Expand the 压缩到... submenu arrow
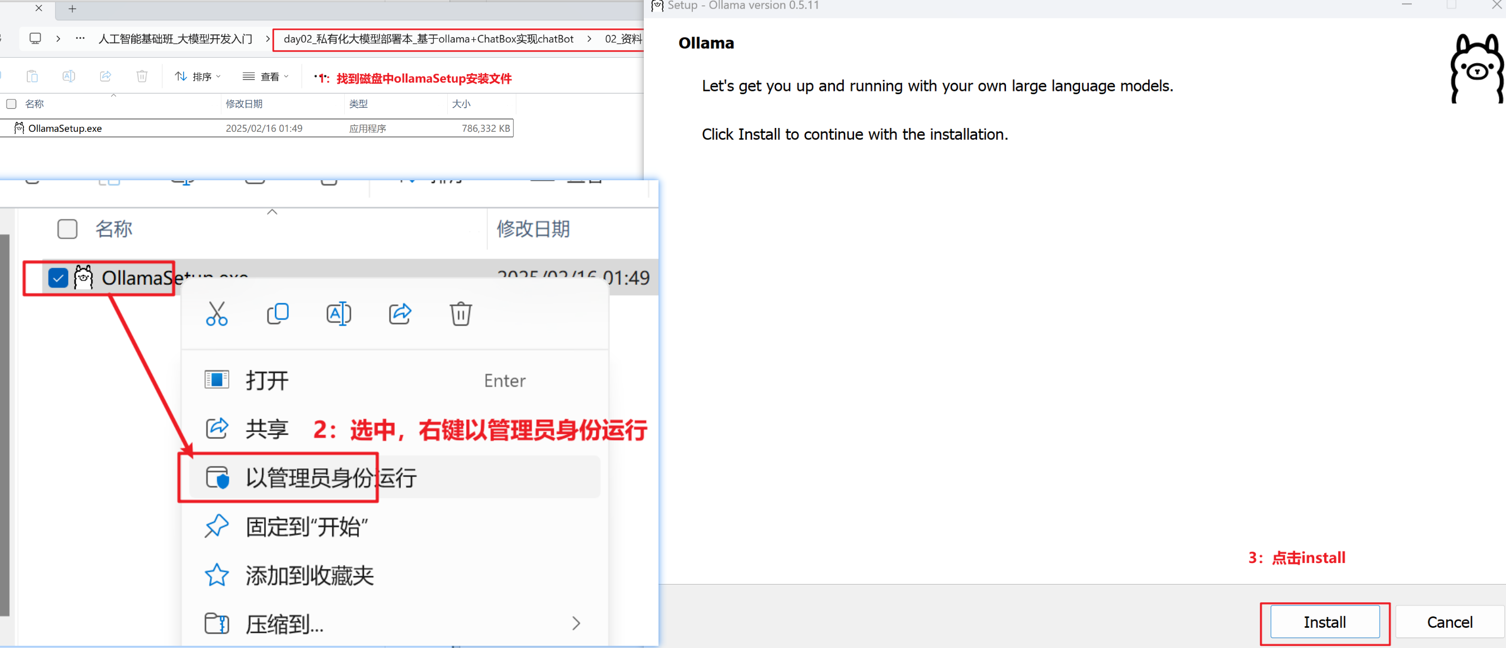 click(576, 623)
